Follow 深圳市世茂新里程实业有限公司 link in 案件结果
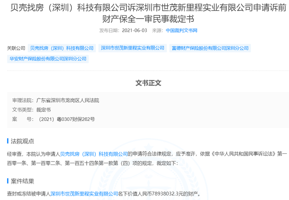This screenshot has width=289, height=200. 84,194
